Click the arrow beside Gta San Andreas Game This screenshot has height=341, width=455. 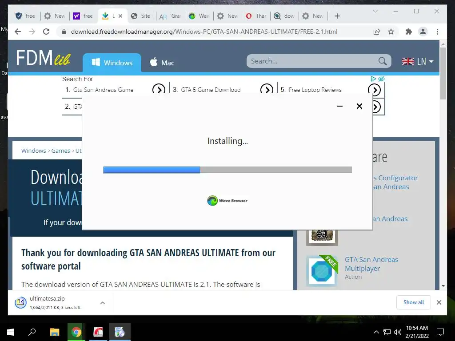159,89
